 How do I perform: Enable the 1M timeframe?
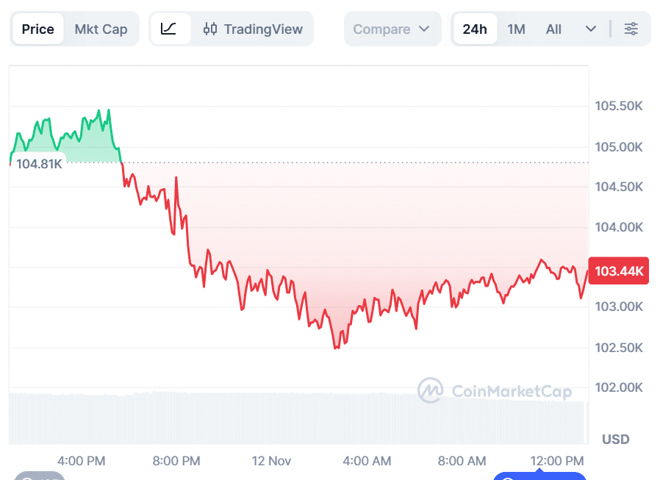(x=517, y=29)
